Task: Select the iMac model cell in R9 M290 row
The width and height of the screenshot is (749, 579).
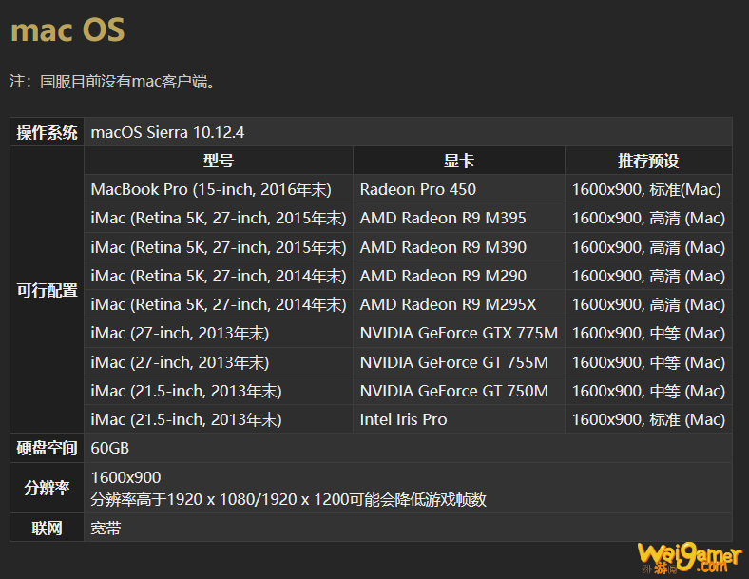Action: [x=219, y=276]
